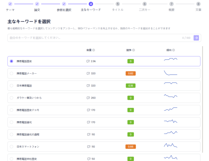Click the 競争 column header
209x161 pixels.
tap(129, 50)
